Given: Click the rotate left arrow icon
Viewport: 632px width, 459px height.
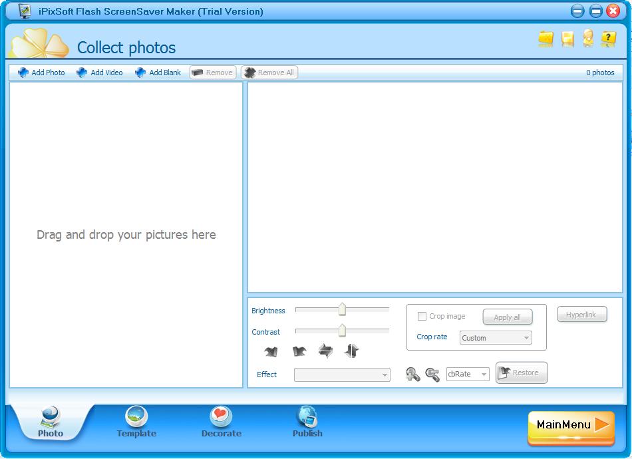Looking at the screenshot, I should click(271, 351).
